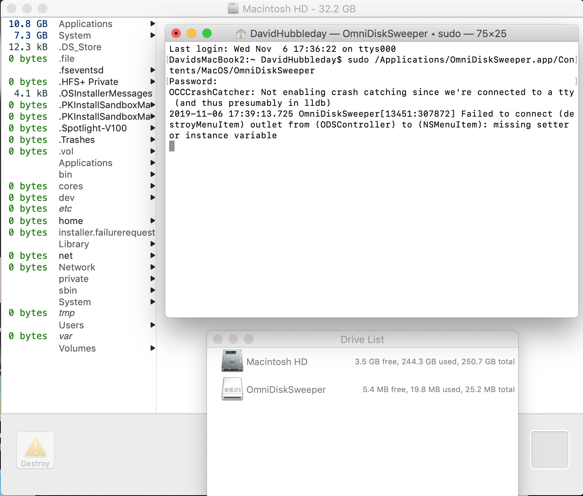Click the Password: prompt line in Terminal

(193, 81)
